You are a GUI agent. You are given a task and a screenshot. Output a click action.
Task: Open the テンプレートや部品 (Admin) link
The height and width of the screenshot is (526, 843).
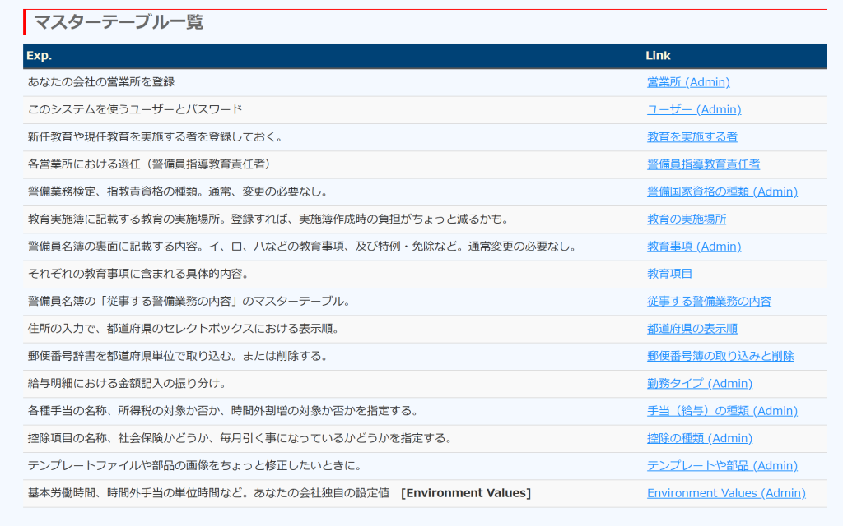coord(722,466)
